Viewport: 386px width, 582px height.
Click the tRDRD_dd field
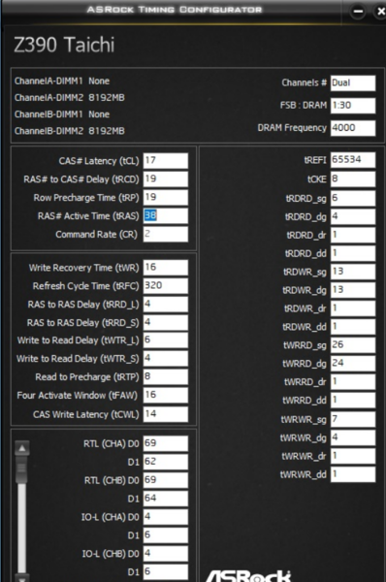(x=353, y=253)
